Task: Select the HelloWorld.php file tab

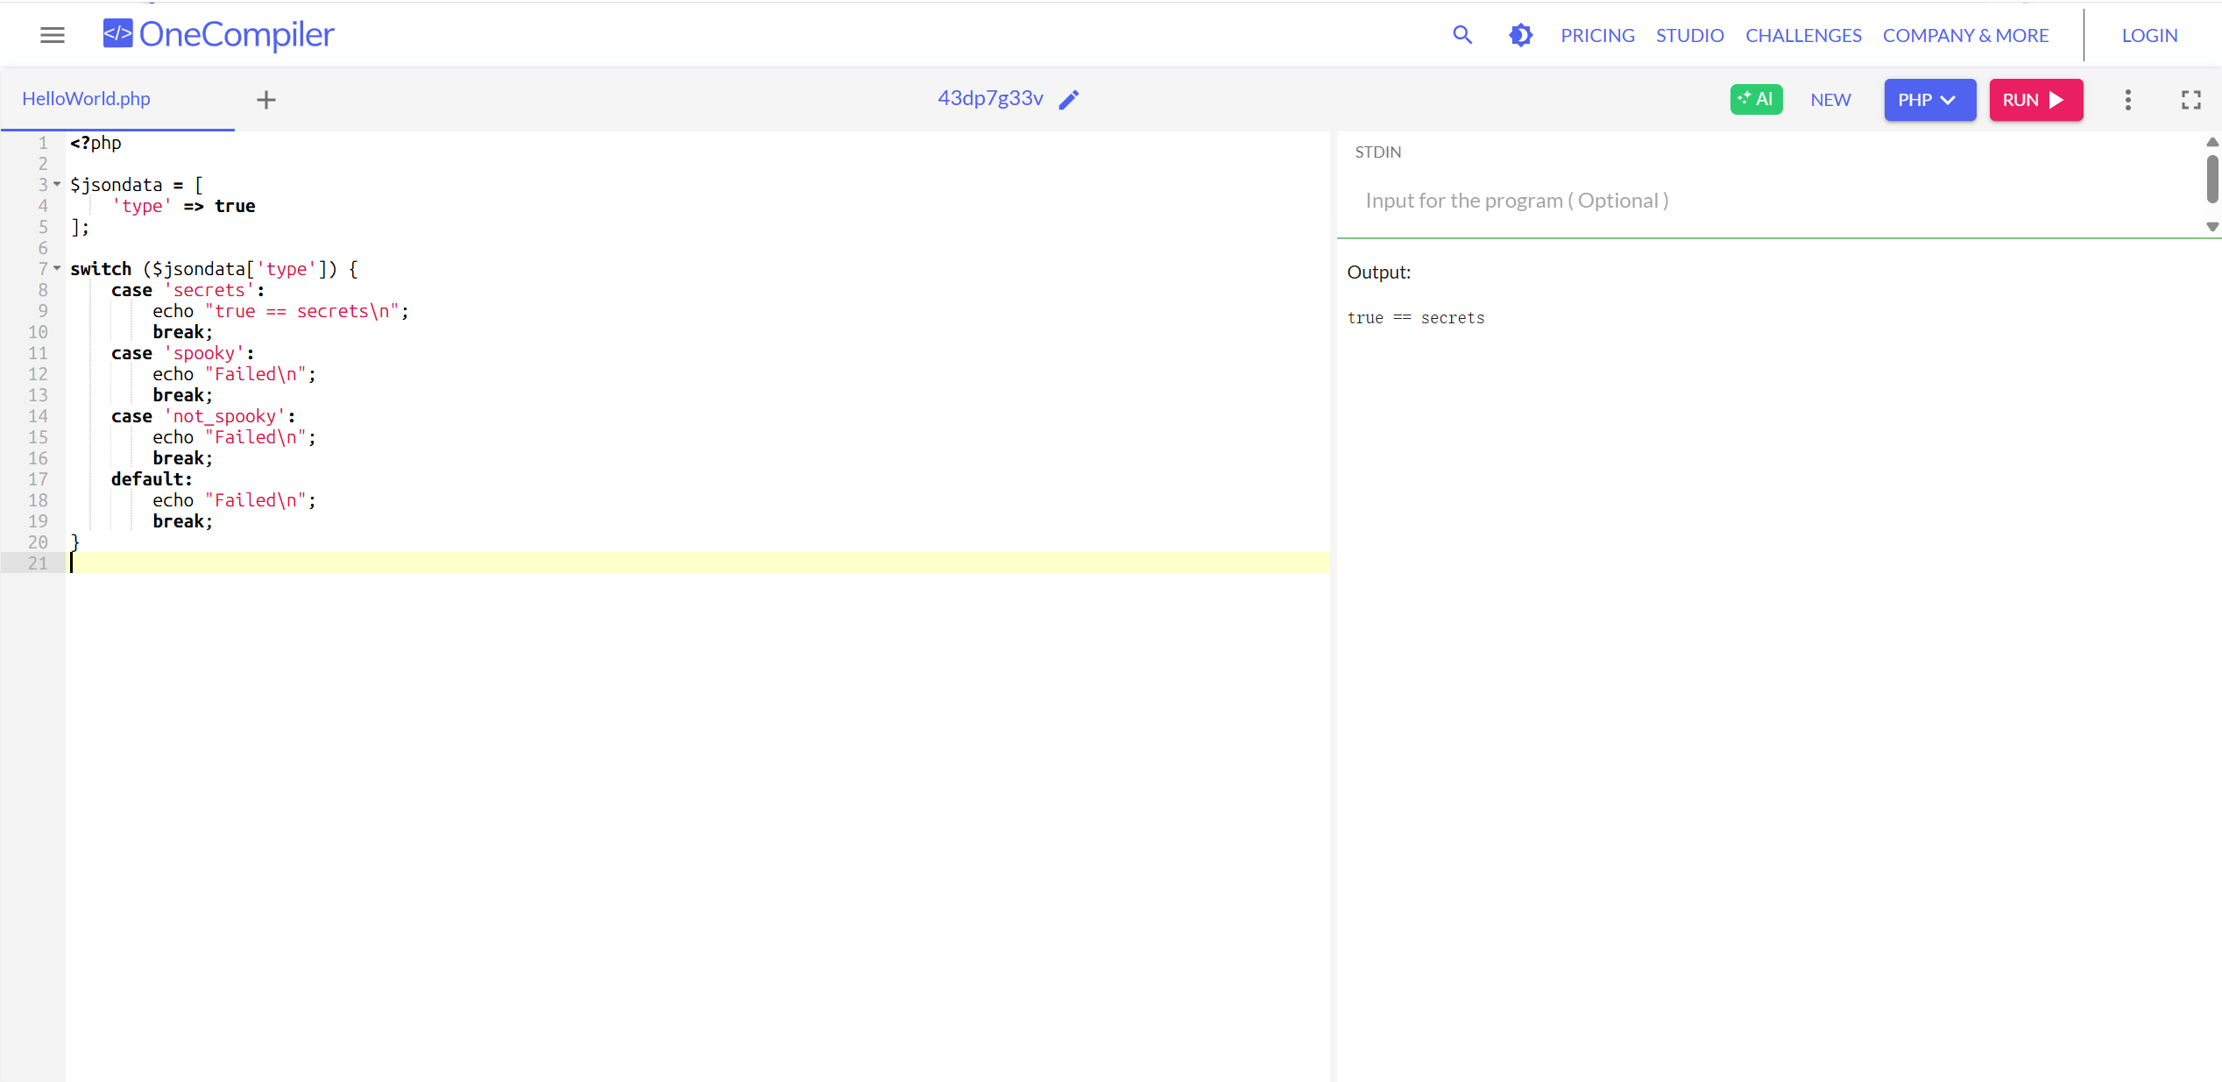Action: (x=86, y=99)
